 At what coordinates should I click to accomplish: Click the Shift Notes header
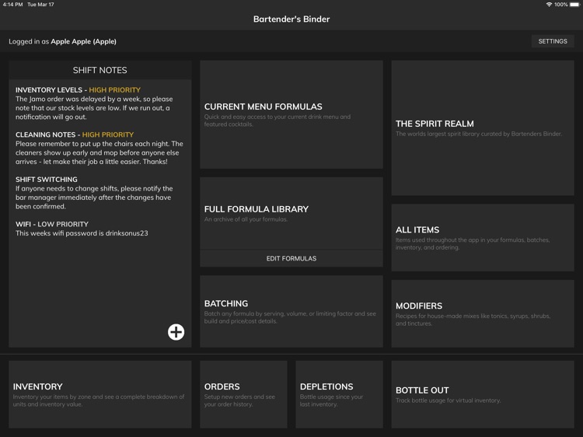pos(100,70)
